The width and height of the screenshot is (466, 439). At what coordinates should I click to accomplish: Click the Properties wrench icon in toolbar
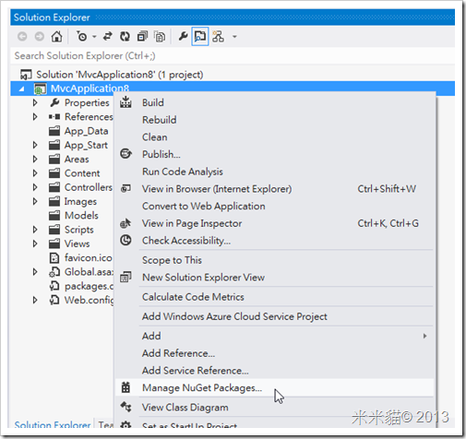tap(183, 37)
